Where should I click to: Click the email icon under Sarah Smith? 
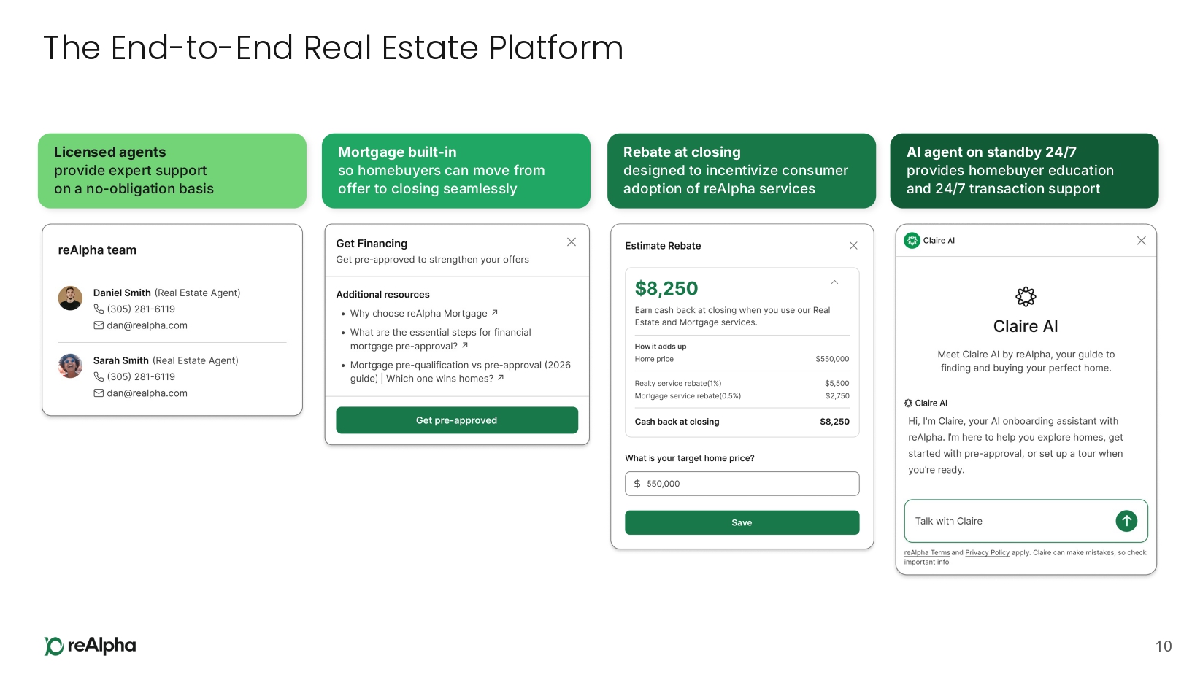click(99, 393)
